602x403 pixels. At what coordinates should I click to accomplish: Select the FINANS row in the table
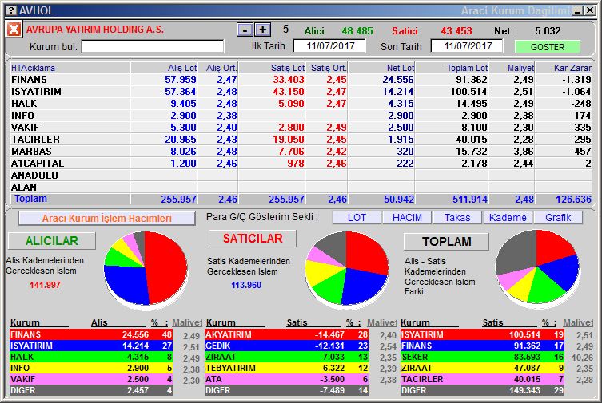tap(301, 79)
